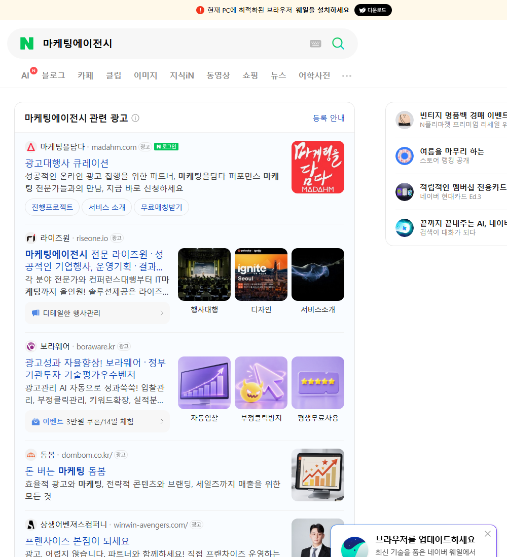Click the green Naver N logo
This screenshot has width=507, height=557.
tap(27, 44)
